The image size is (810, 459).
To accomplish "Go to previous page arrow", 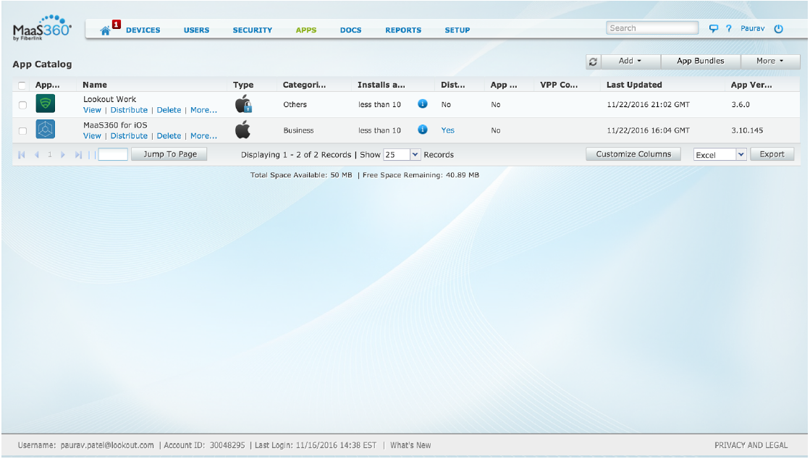I will click(37, 154).
